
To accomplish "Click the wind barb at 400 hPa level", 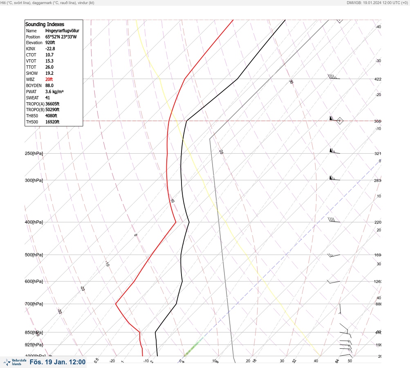I will 334,220.
